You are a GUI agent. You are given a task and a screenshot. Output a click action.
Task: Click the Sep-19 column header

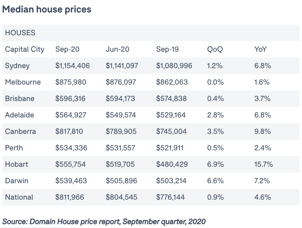click(x=167, y=49)
